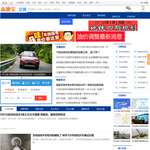This screenshot has height=150, width=150.
Task: Open the 车牌摇号竞价看这里 orange banner
Action: [x=50, y=36]
